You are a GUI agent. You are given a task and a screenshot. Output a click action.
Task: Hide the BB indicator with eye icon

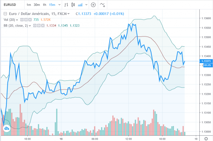pos(35,25)
